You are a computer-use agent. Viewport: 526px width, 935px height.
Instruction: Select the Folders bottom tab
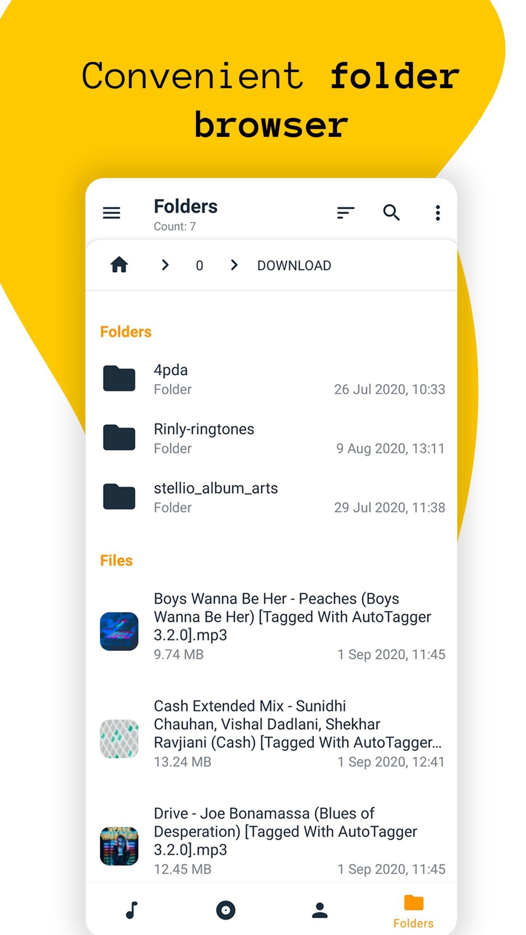pyautogui.click(x=413, y=912)
